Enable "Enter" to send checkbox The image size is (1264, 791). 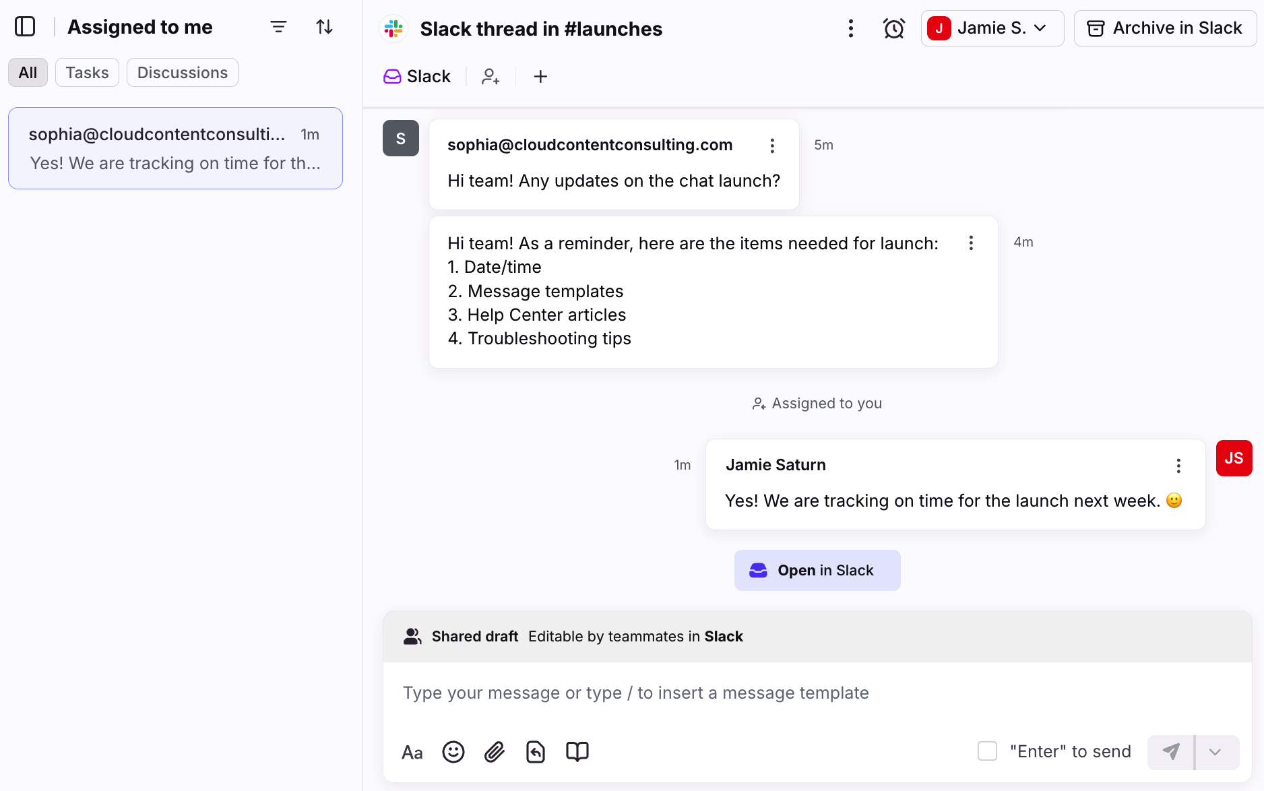point(987,751)
